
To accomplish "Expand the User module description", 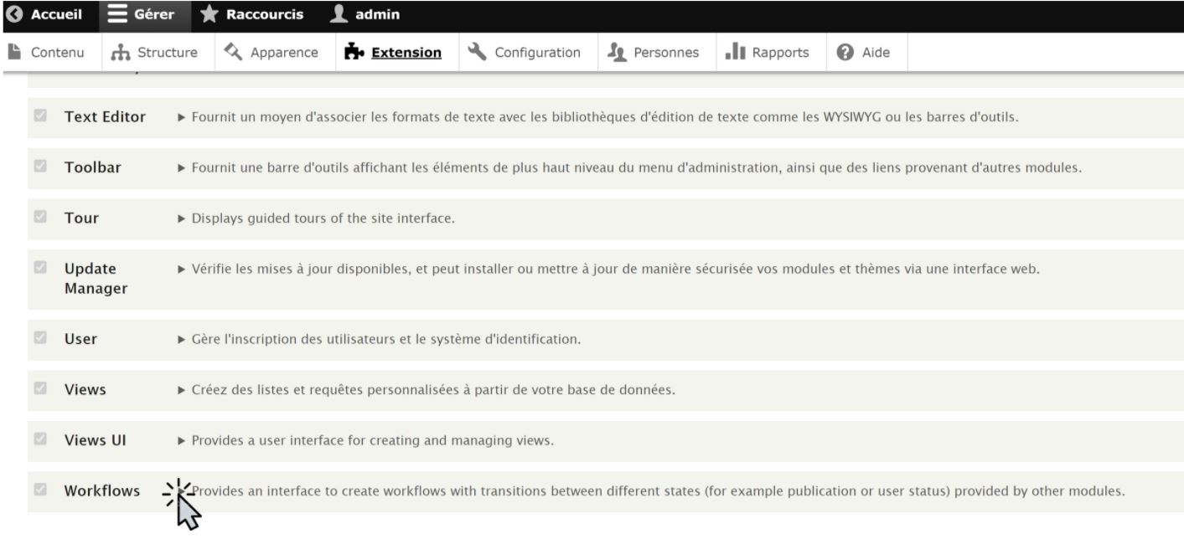I will 182,340.
